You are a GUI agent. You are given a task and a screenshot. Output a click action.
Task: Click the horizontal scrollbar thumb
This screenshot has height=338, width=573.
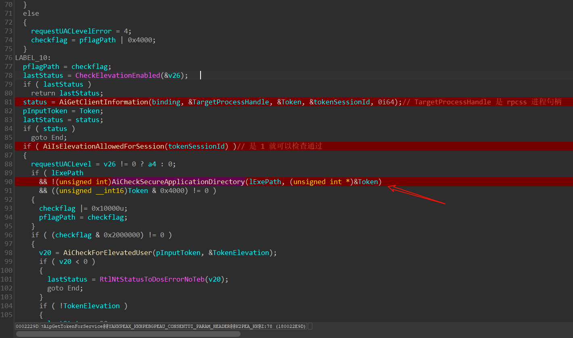point(128,334)
